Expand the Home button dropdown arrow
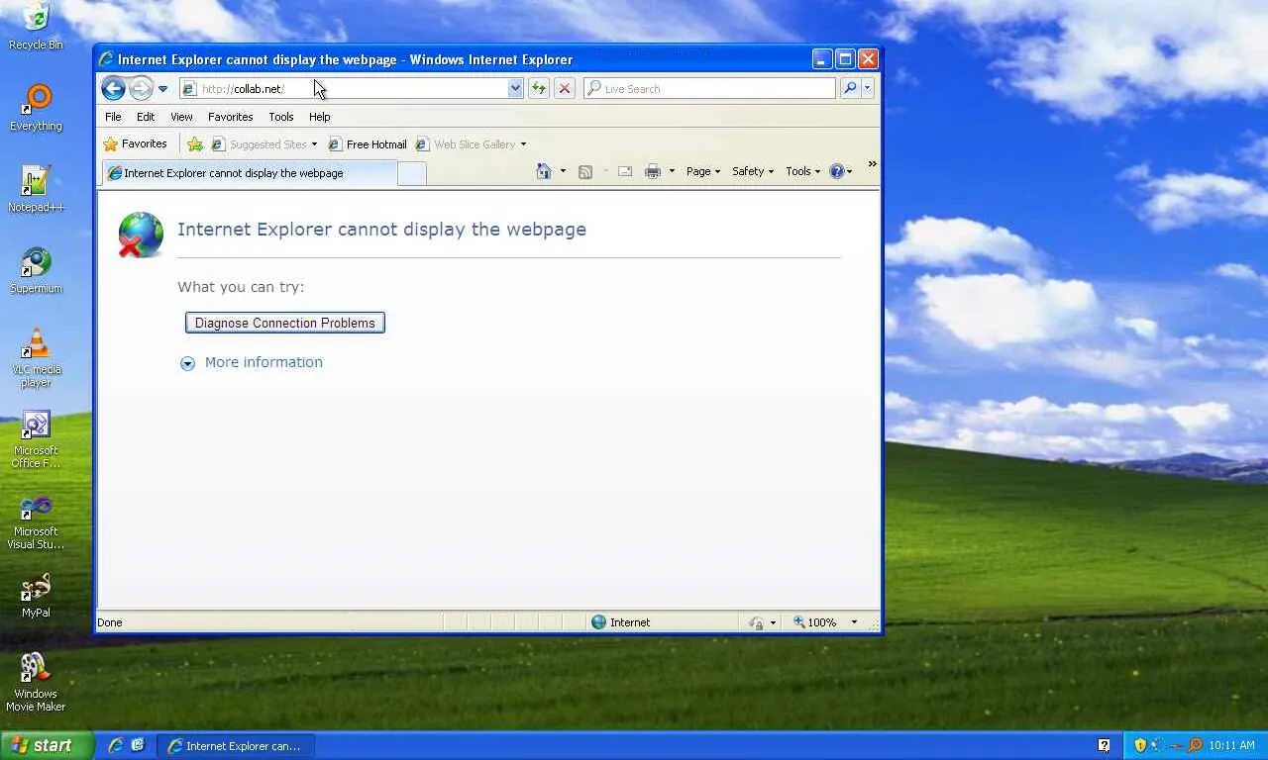 (x=563, y=171)
